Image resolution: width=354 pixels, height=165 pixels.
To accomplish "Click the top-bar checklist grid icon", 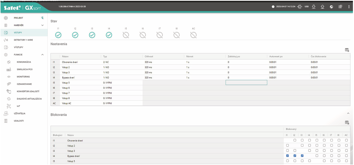I will [340, 7].
